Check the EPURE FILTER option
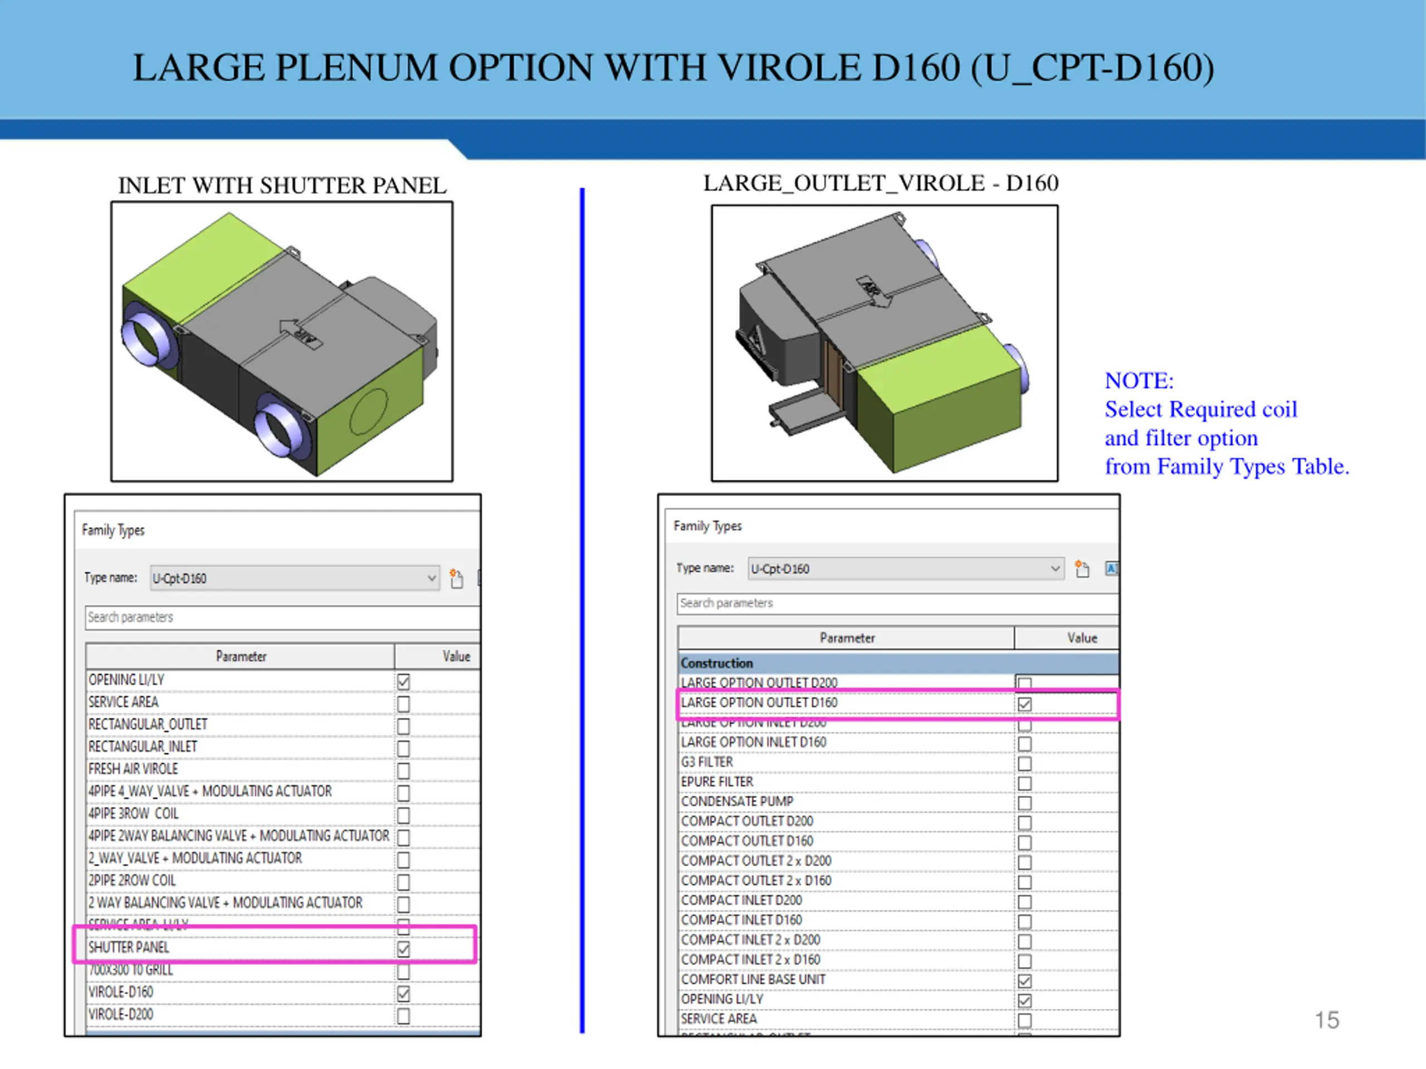Viewport: 1426px width, 1069px height. [x=1024, y=783]
